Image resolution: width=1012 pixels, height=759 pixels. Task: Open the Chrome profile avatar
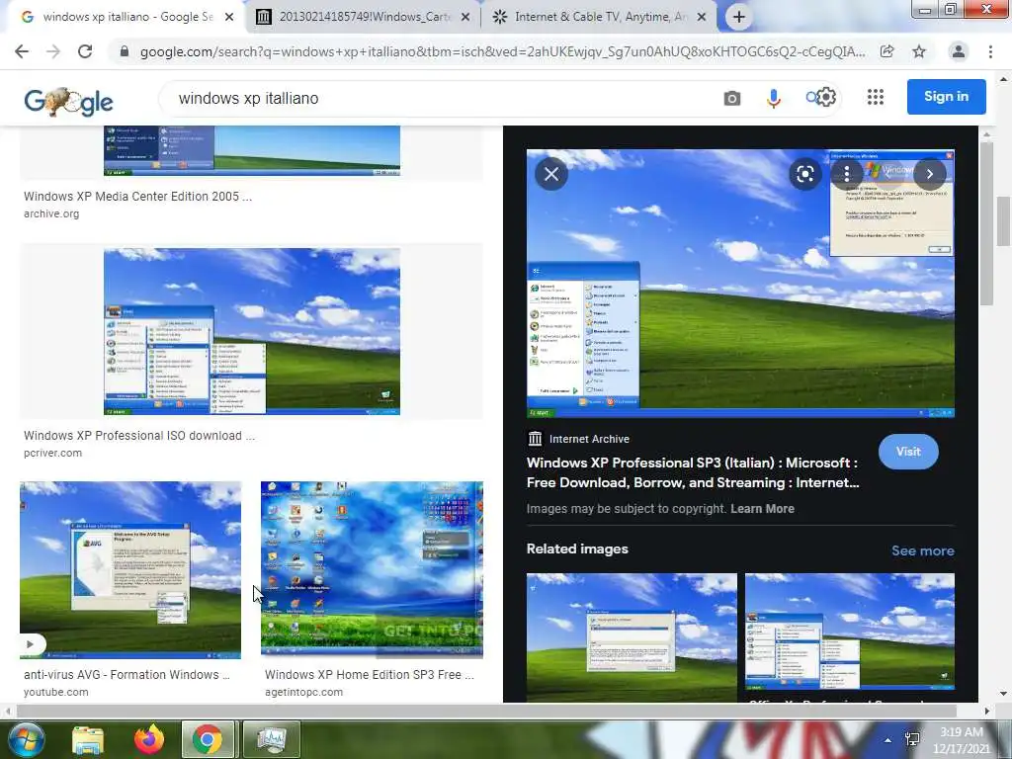point(959,51)
